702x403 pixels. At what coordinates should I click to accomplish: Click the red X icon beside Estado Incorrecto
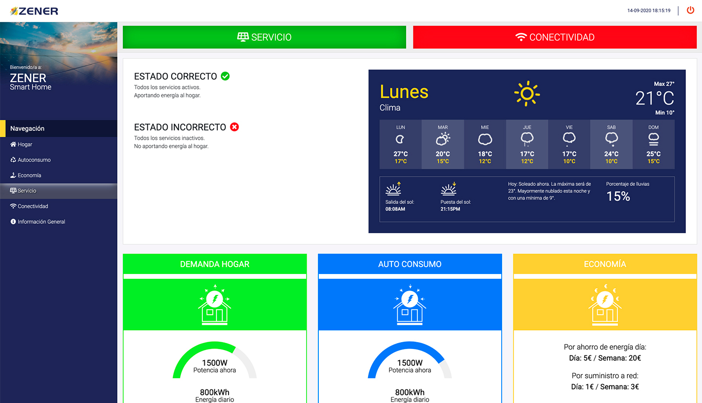(234, 127)
